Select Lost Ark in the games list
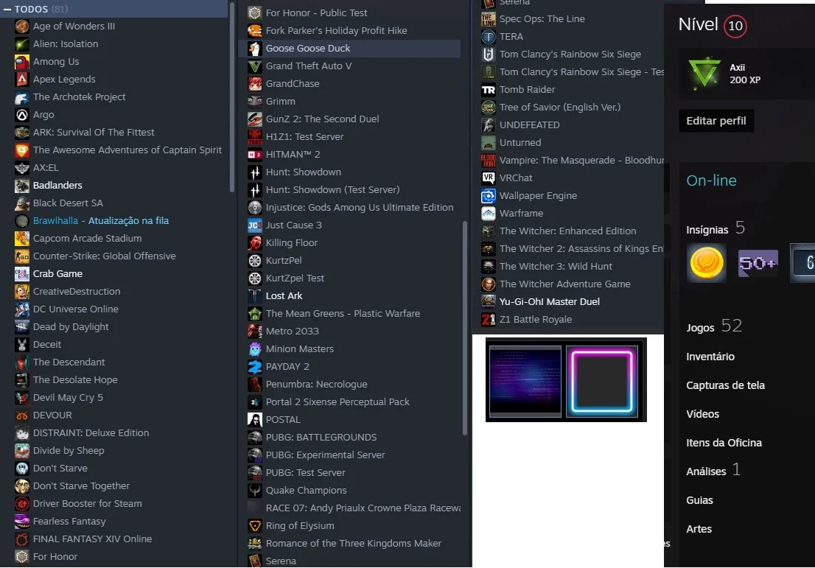815x568 pixels. [x=284, y=295]
